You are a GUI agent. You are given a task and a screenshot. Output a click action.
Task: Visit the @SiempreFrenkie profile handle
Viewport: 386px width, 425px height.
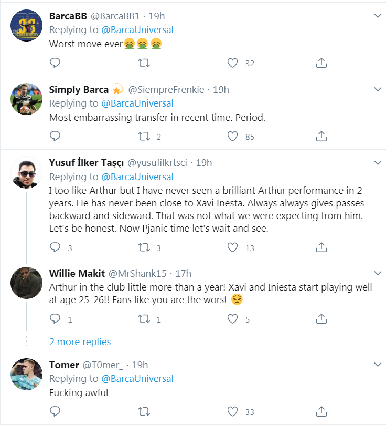pyautogui.click(x=166, y=90)
